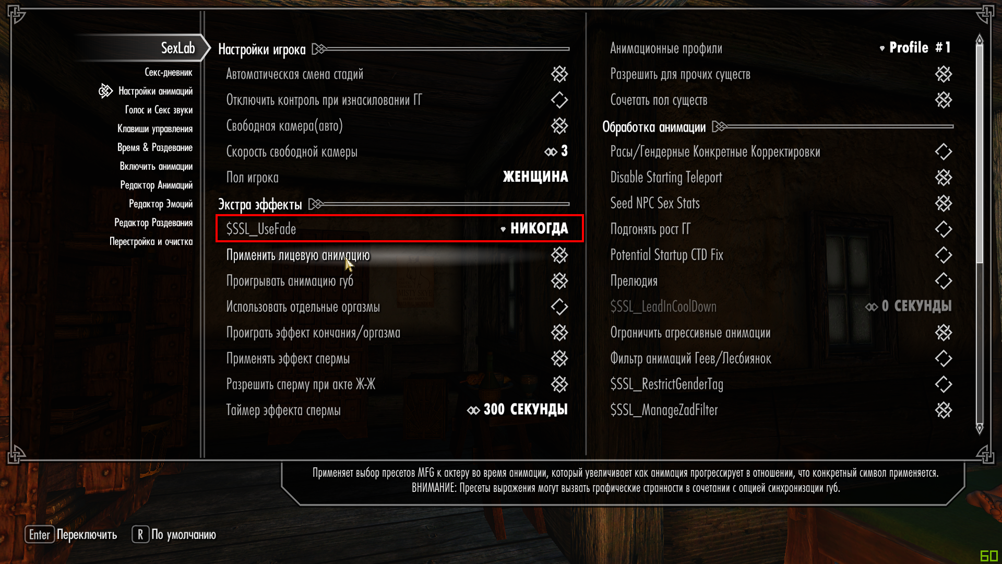This screenshot has width=1002, height=564.
Task: Toggle Свободная камера(авто) option
Action: (x=560, y=126)
